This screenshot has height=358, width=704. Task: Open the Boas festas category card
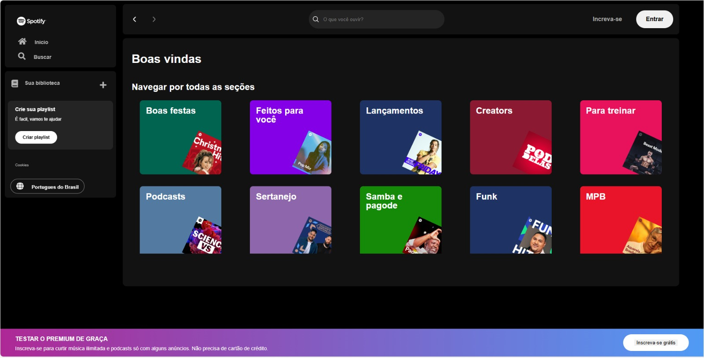click(180, 137)
